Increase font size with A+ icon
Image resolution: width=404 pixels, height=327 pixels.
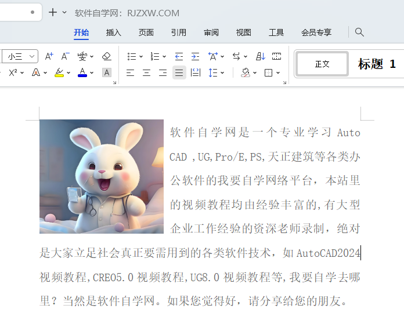tap(49, 56)
